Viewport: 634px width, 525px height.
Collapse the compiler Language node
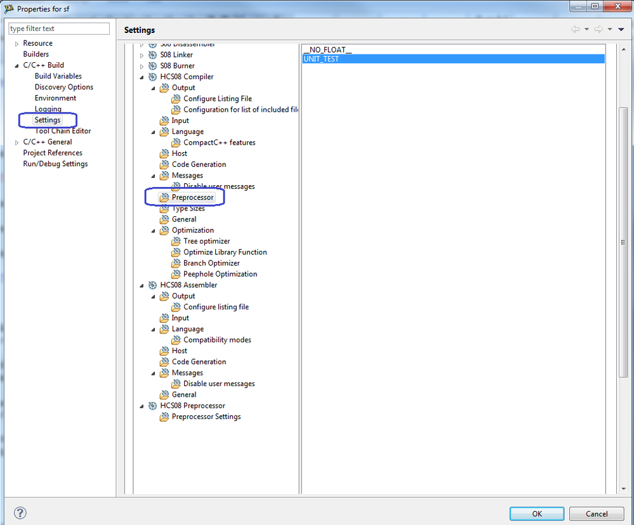click(x=153, y=132)
